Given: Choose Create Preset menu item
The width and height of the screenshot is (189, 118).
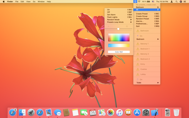Looking at the screenshot, I should click(x=147, y=14).
